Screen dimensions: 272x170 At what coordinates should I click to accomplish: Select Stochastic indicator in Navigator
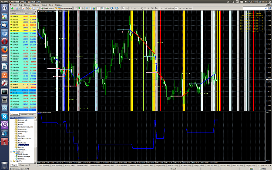[22, 143]
